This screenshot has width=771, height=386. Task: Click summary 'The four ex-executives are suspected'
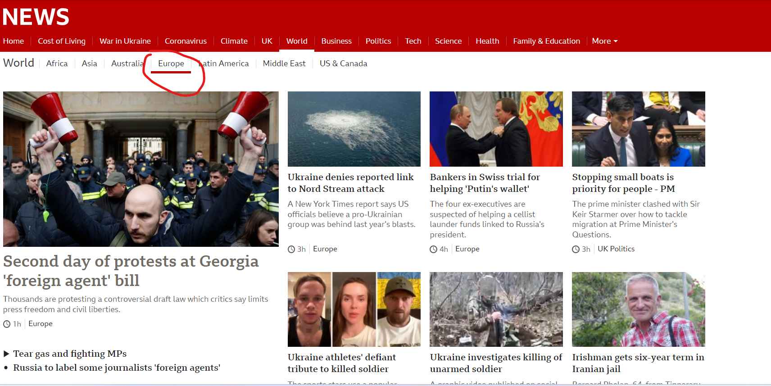point(487,219)
